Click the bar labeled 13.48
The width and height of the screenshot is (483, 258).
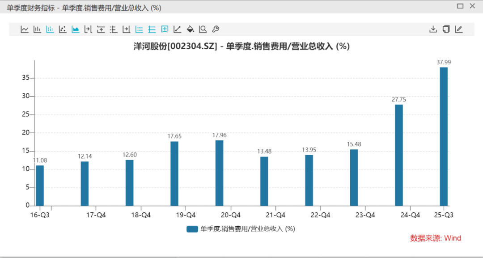click(x=264, y=182)
